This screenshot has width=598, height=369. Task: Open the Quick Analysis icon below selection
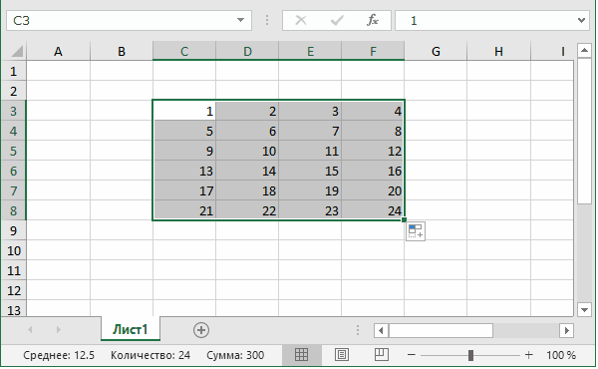coord(416,231)
